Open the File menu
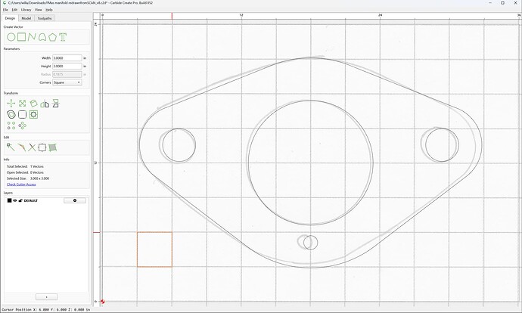The height and width of the screenshot is (313, 522). (x=5, y=10)
